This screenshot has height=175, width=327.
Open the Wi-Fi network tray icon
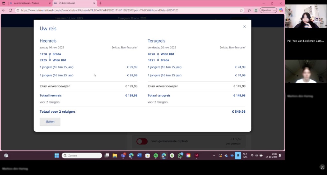[252, 156]
